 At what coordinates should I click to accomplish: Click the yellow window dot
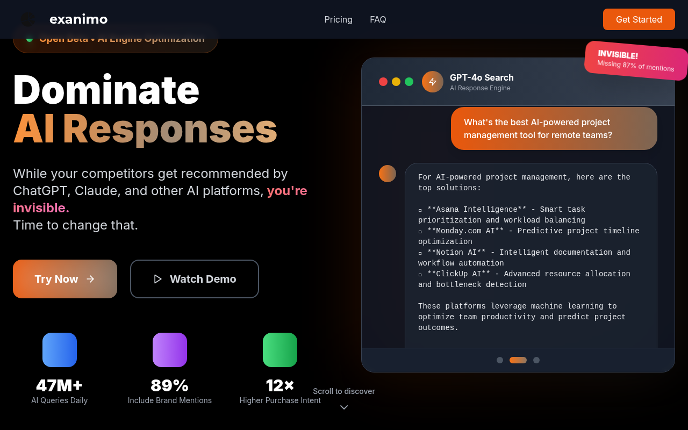[x=396, y=82]
